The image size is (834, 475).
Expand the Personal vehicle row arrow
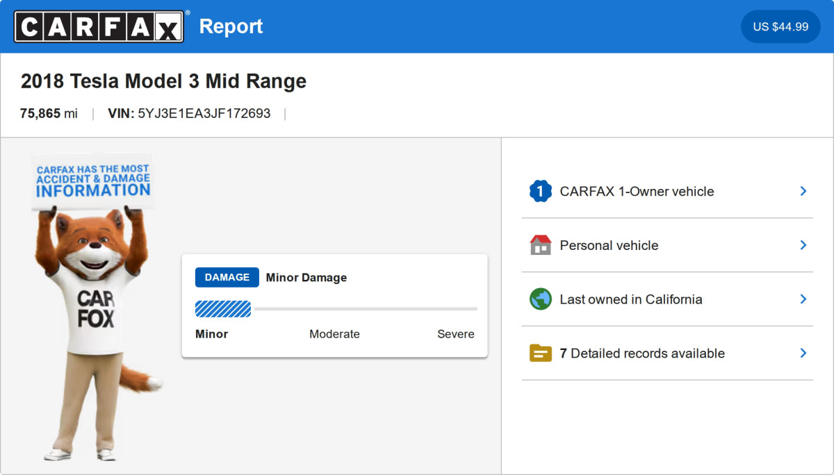(x=803, y=245)
